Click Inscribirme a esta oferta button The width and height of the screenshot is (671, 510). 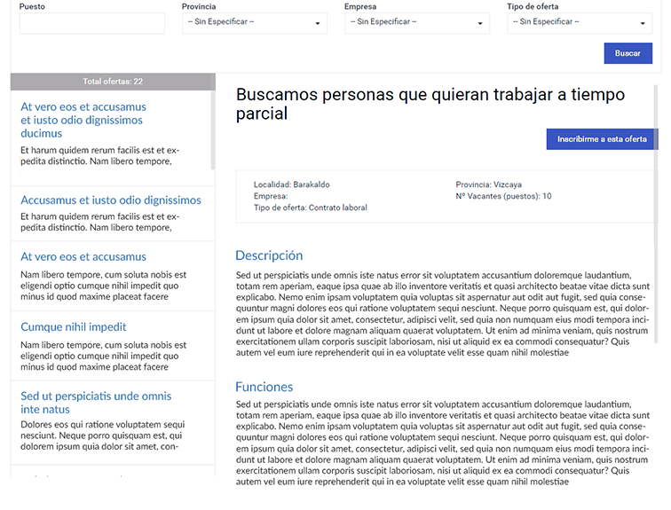coord(602,139)
